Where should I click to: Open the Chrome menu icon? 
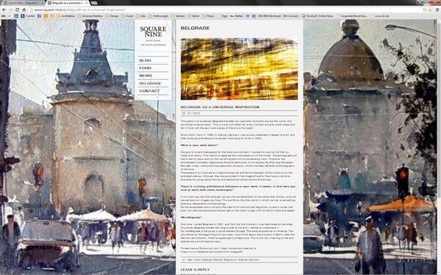pos(437,10)
